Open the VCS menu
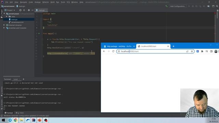The width and height of the screenshot is (219, 123). (68, 2)
